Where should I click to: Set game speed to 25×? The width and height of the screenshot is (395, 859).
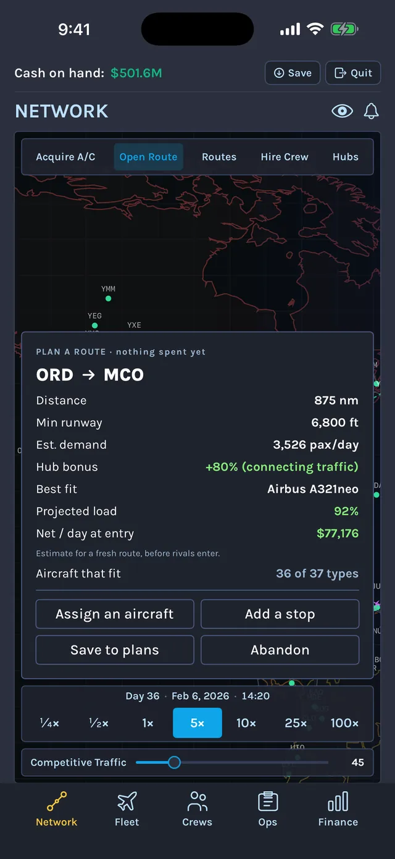coord(296,723)
